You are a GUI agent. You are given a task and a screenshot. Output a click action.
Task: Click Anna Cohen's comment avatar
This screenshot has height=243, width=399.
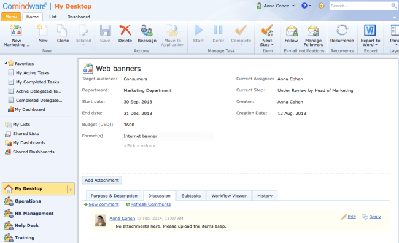coord(100,220)
